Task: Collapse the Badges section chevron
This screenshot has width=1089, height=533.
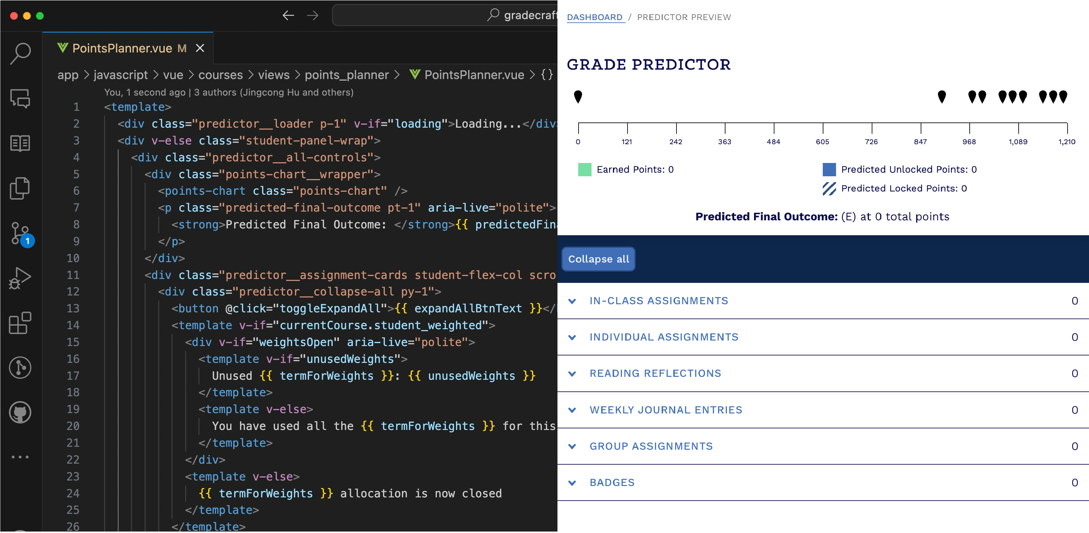Action: pyautogui.click(x=572, y=483)
